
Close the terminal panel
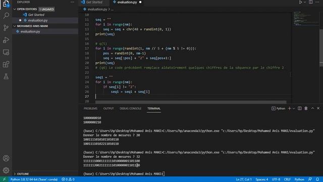[x=318, y=108]
